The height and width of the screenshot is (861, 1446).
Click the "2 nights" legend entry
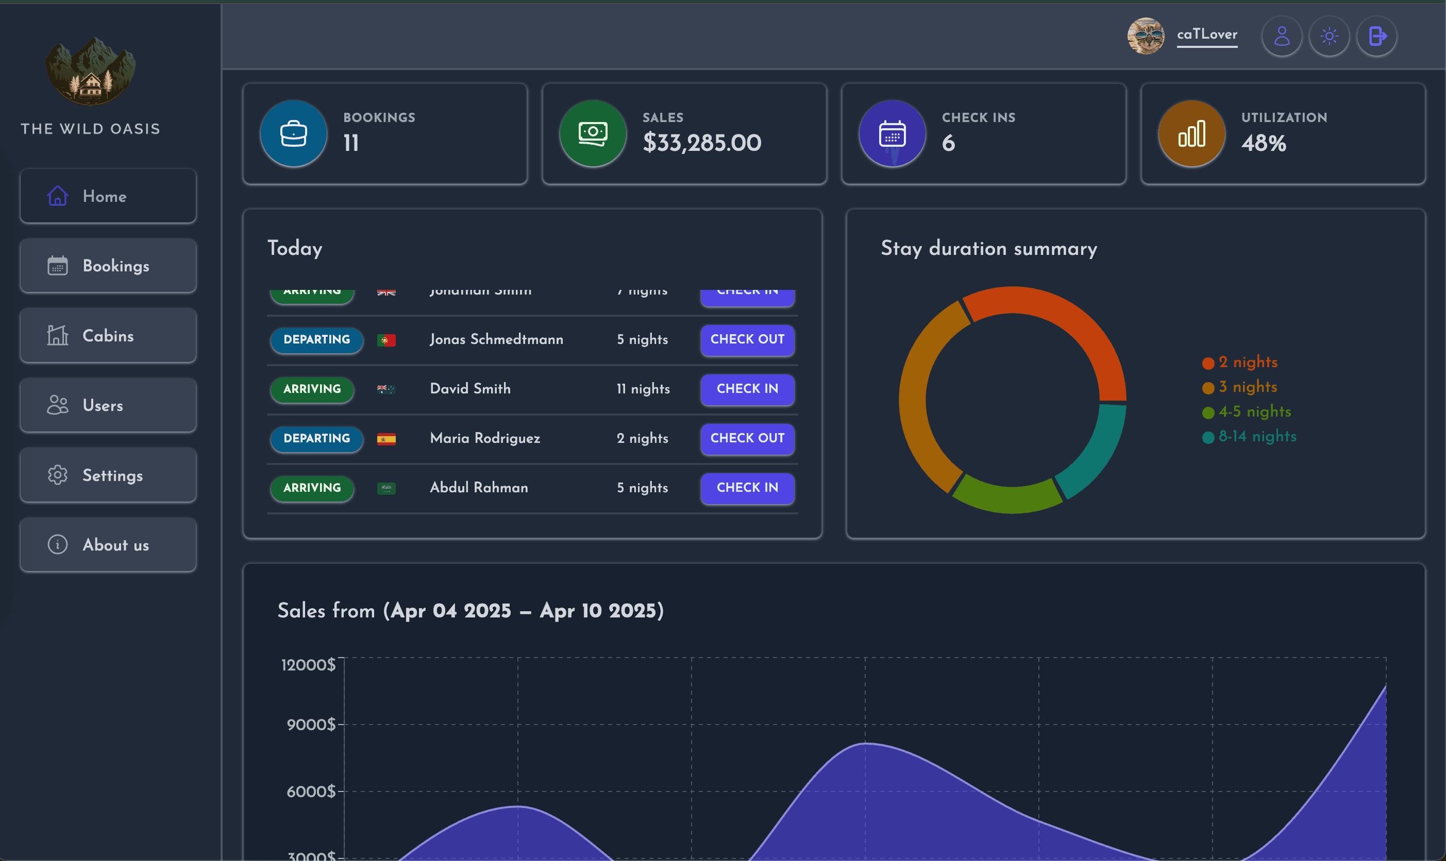tap(1240, 362)
